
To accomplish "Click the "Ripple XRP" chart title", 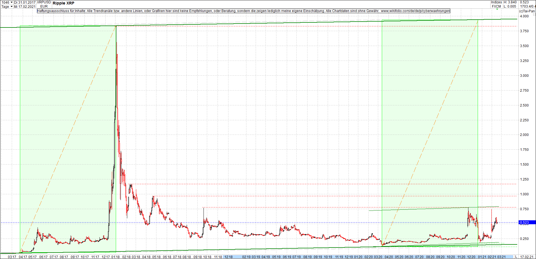I will coord(63,3).
